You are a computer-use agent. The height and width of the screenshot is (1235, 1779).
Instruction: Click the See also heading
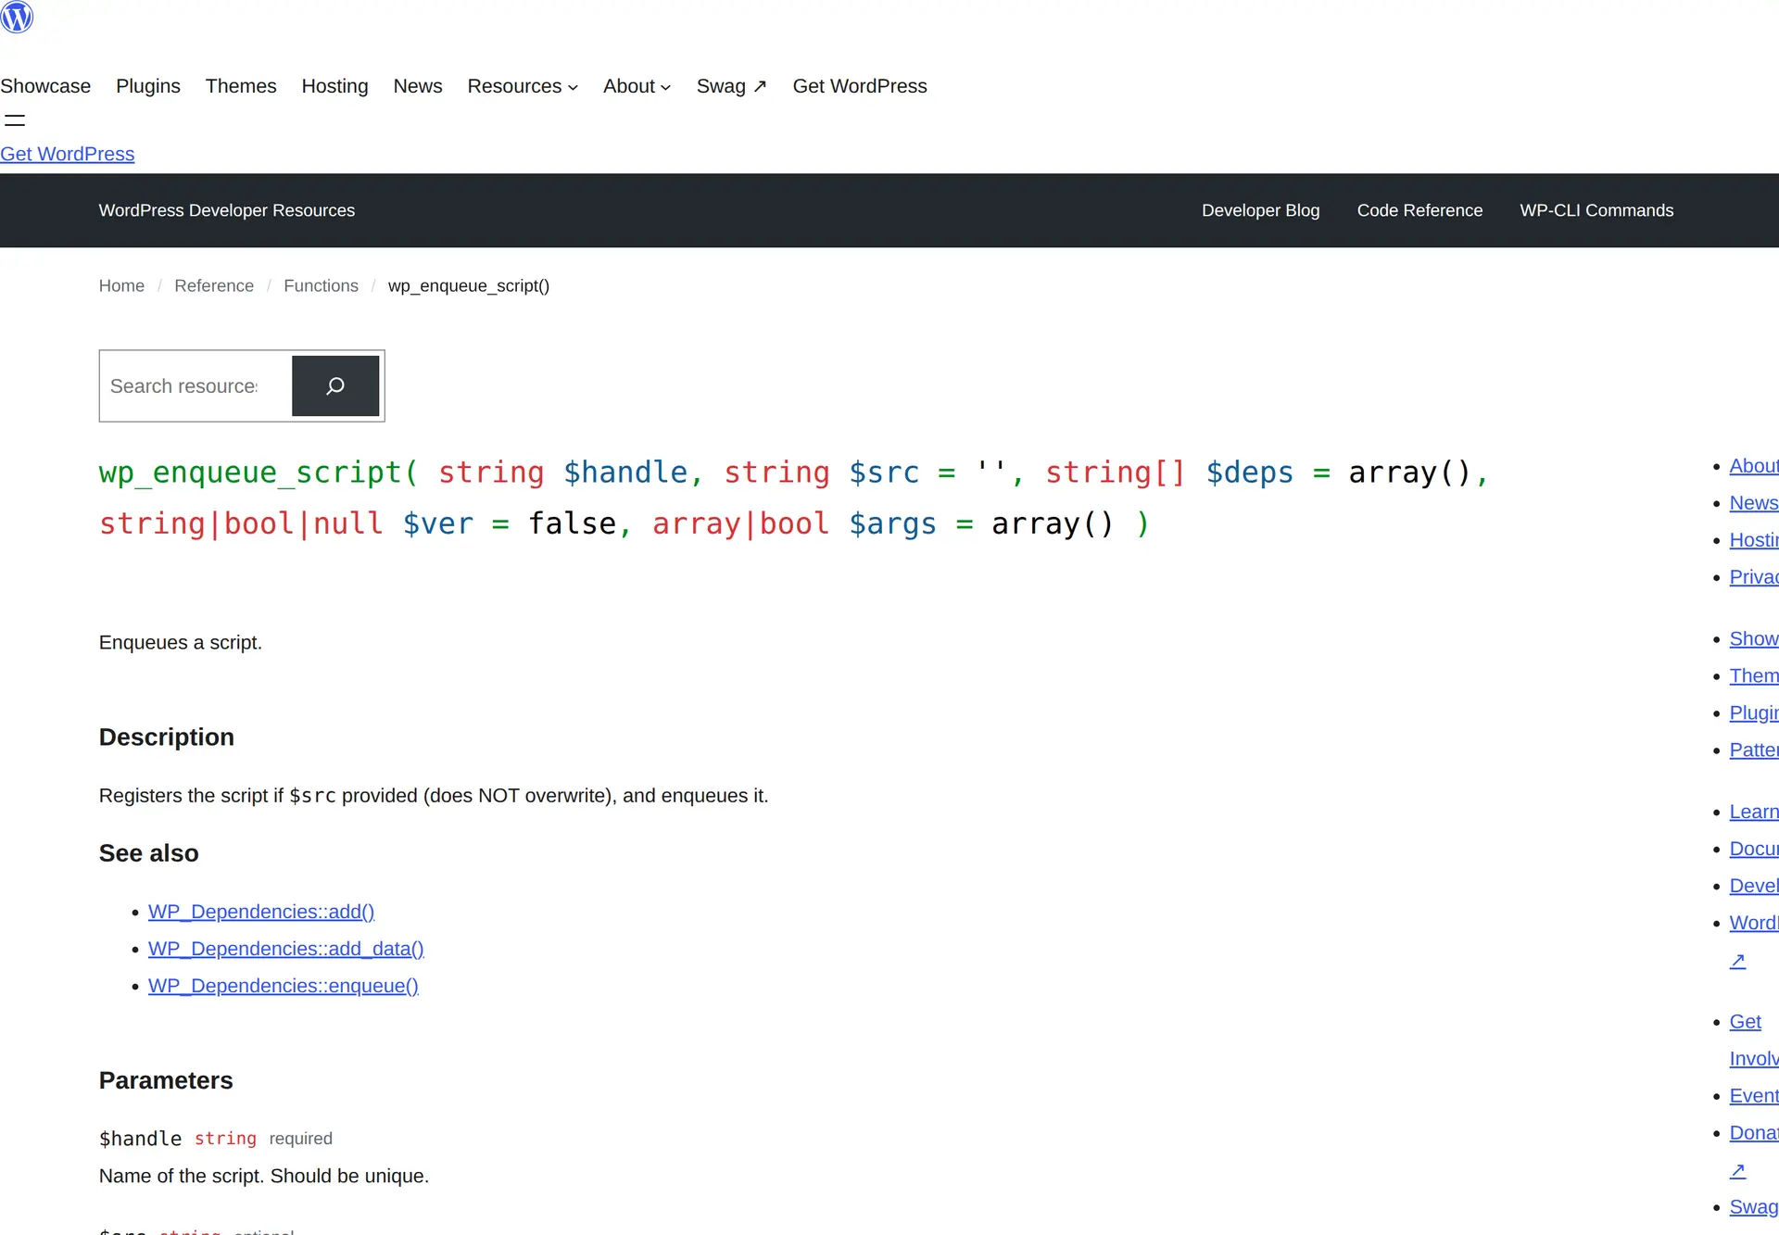tap(149, 853)
